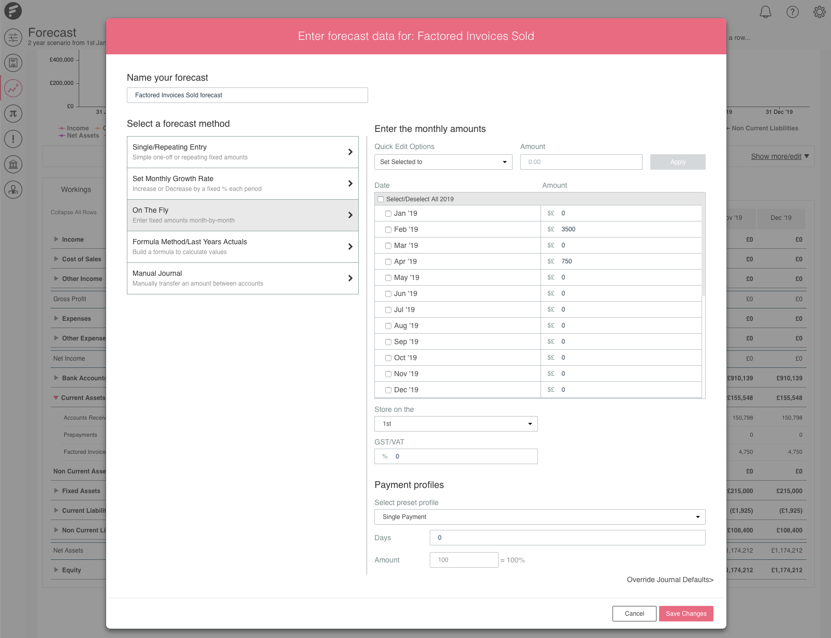Screen dimensions: 831x638
Task: Select the Net Income row label
Action: (69, 358)
